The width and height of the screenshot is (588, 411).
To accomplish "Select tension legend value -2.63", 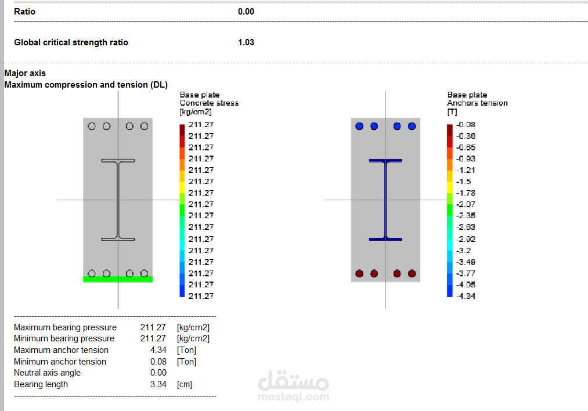I will 466,227.
